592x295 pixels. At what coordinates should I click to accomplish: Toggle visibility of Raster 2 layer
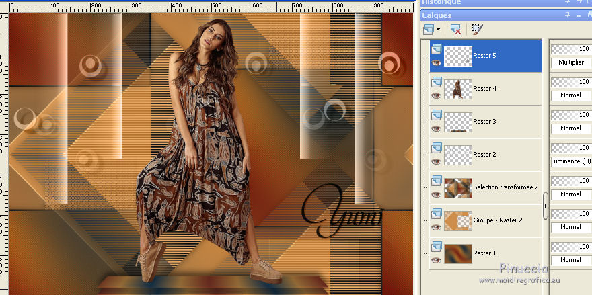pyautogui.click(x=435, y=161)
